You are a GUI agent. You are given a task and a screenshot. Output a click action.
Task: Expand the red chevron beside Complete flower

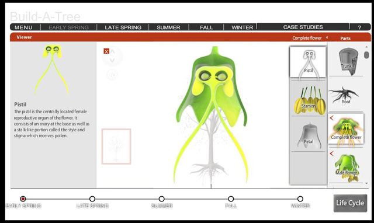331,118
